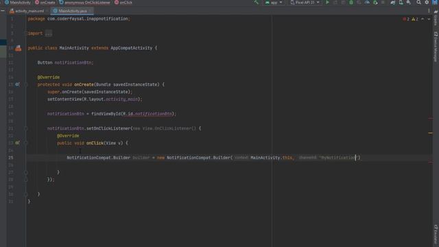439x247 pixels.
Task: Click fold end marker on line 27
Action: click(25, 172)
